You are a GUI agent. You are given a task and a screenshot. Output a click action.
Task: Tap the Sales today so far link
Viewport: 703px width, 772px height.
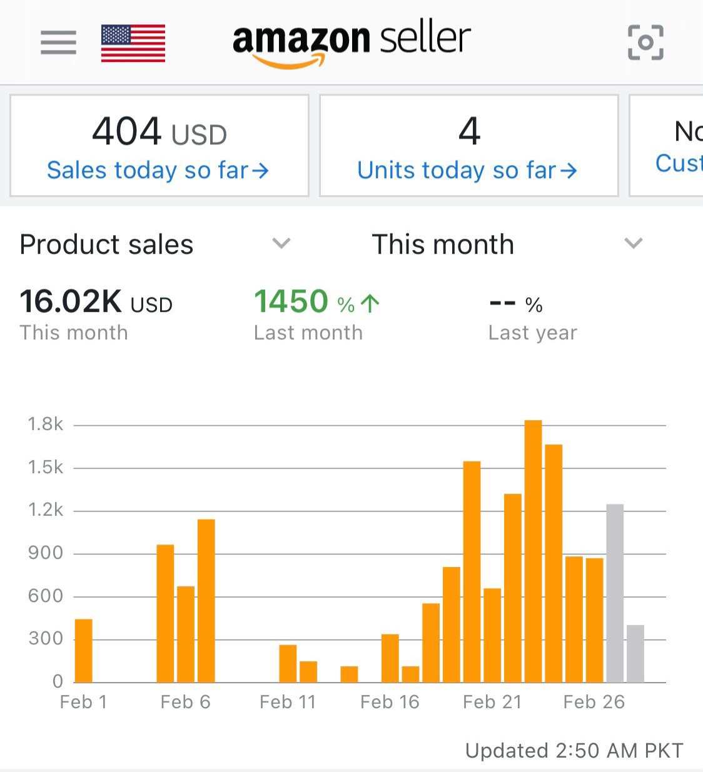click(158, 170)
